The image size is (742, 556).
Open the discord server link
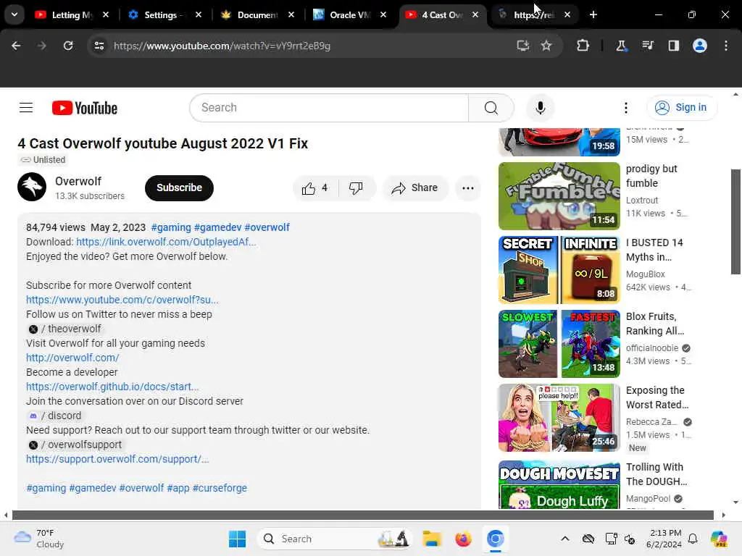point(55,416)
